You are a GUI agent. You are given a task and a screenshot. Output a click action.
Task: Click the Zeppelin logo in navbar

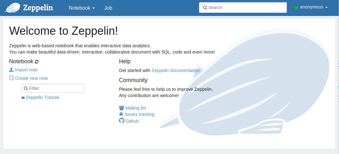point(13,8)
